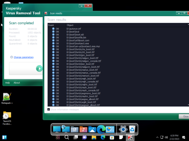Screen dimensions: 189x141
Task: Click gear icon beside Change parameters
Action: tap(11, 57)
